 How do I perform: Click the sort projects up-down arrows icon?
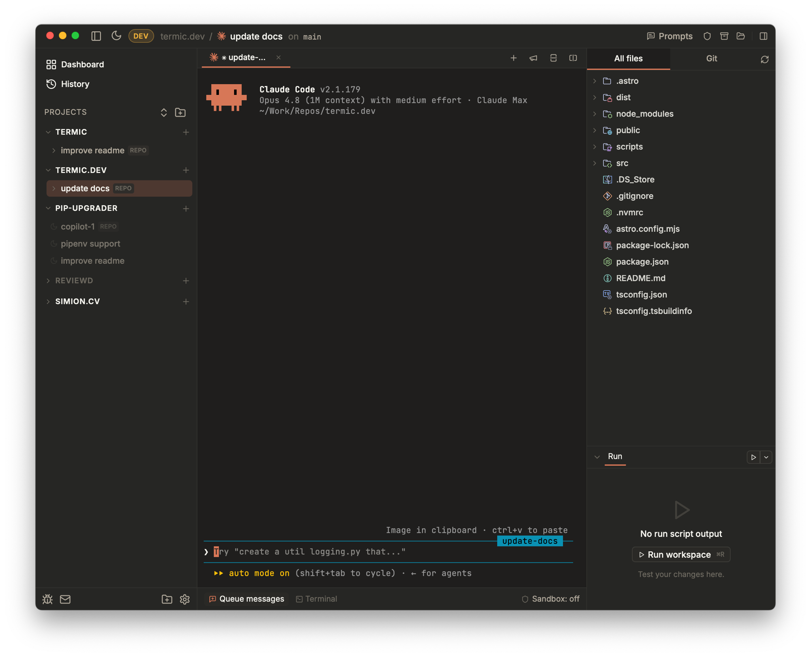pos(164,112)
